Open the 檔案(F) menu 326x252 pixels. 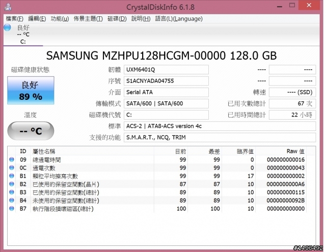(x=15, y=19)
